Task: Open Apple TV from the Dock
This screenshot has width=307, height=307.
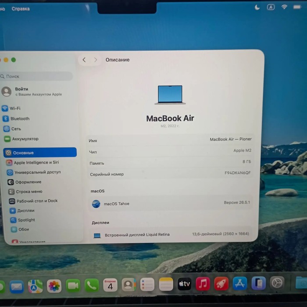Action: (x=185, y=284)
